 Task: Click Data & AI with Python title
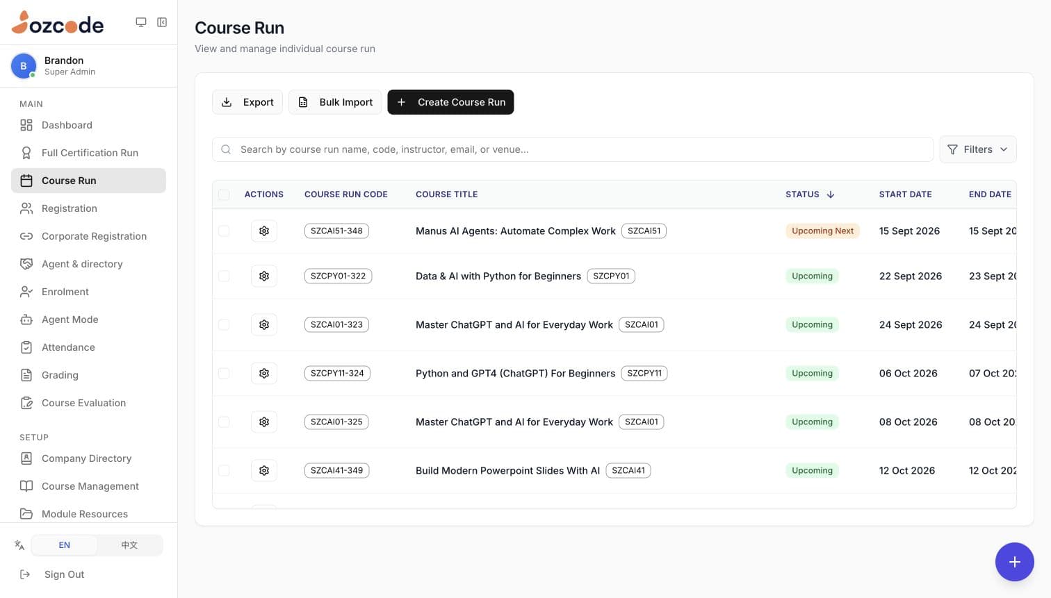[x=498, y=276]
